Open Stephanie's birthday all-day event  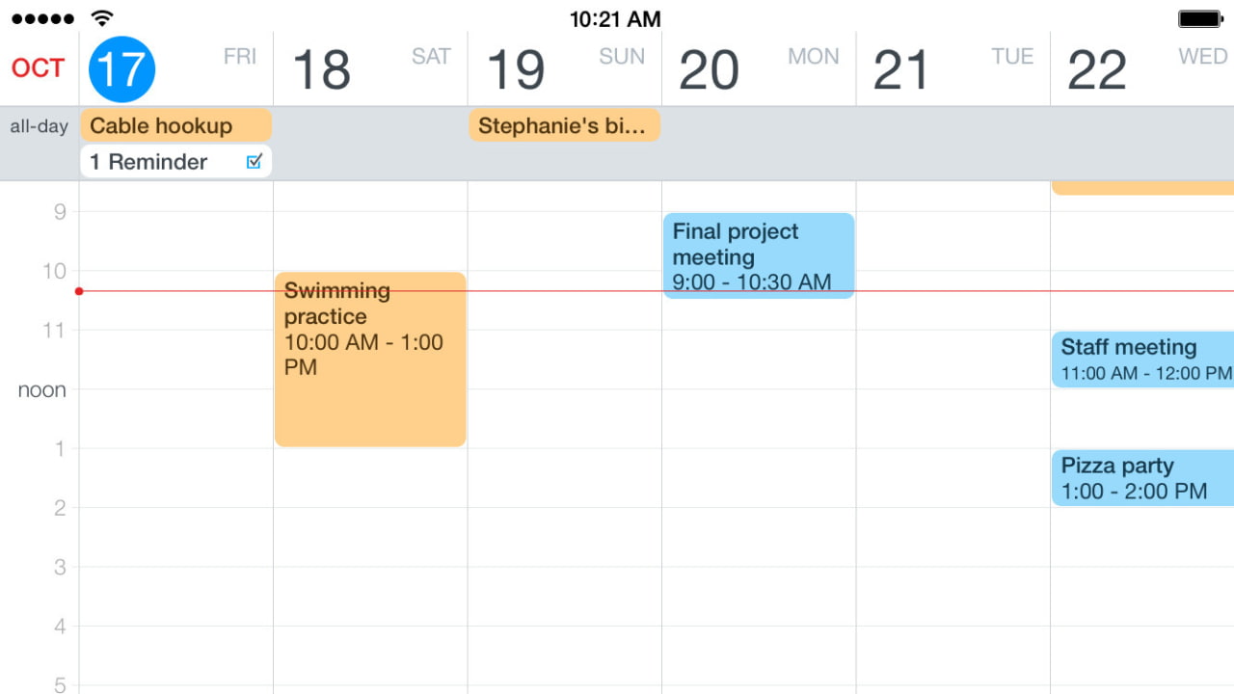[564, 125]
